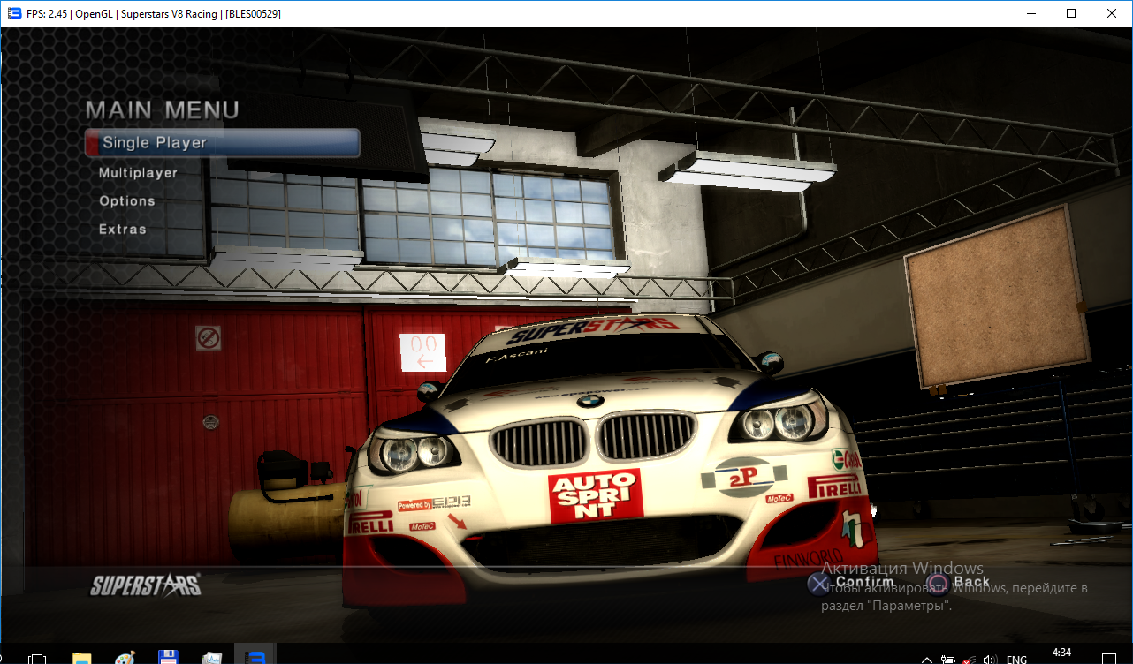
Task: Open the ENG input language switcher
Action: (x=1016, y=659)
